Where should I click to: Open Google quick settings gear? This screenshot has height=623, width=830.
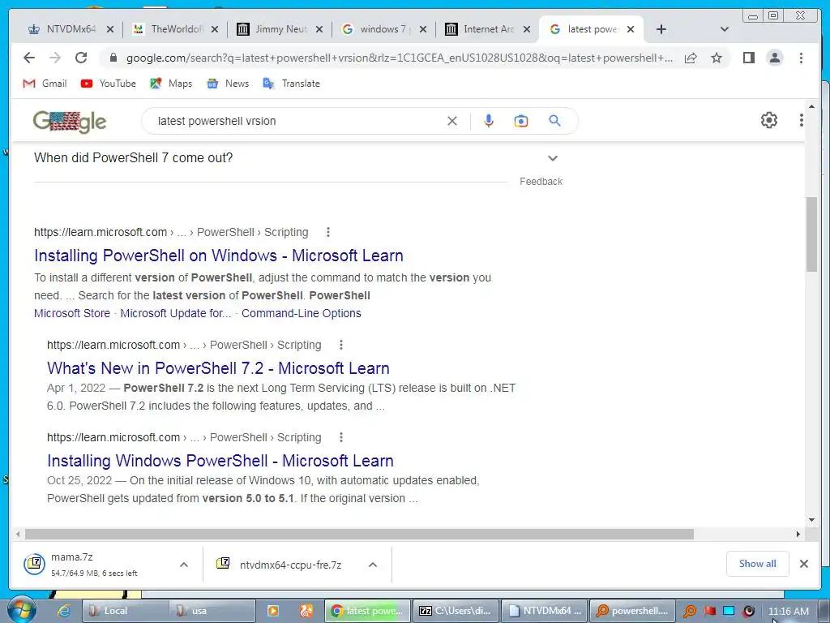[x=768, y=120]
